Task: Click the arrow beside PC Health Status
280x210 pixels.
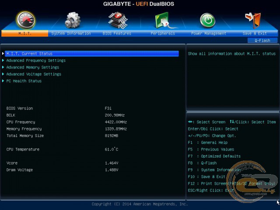Action: pos(3,80)
